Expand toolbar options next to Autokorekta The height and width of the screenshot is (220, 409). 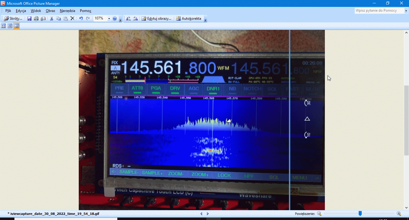(205, 20)
